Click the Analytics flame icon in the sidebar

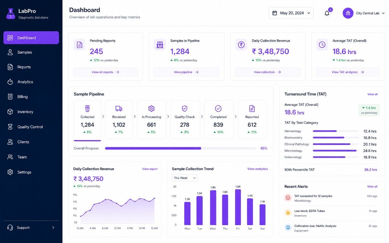pyautogui.click(x=10, y=82)
